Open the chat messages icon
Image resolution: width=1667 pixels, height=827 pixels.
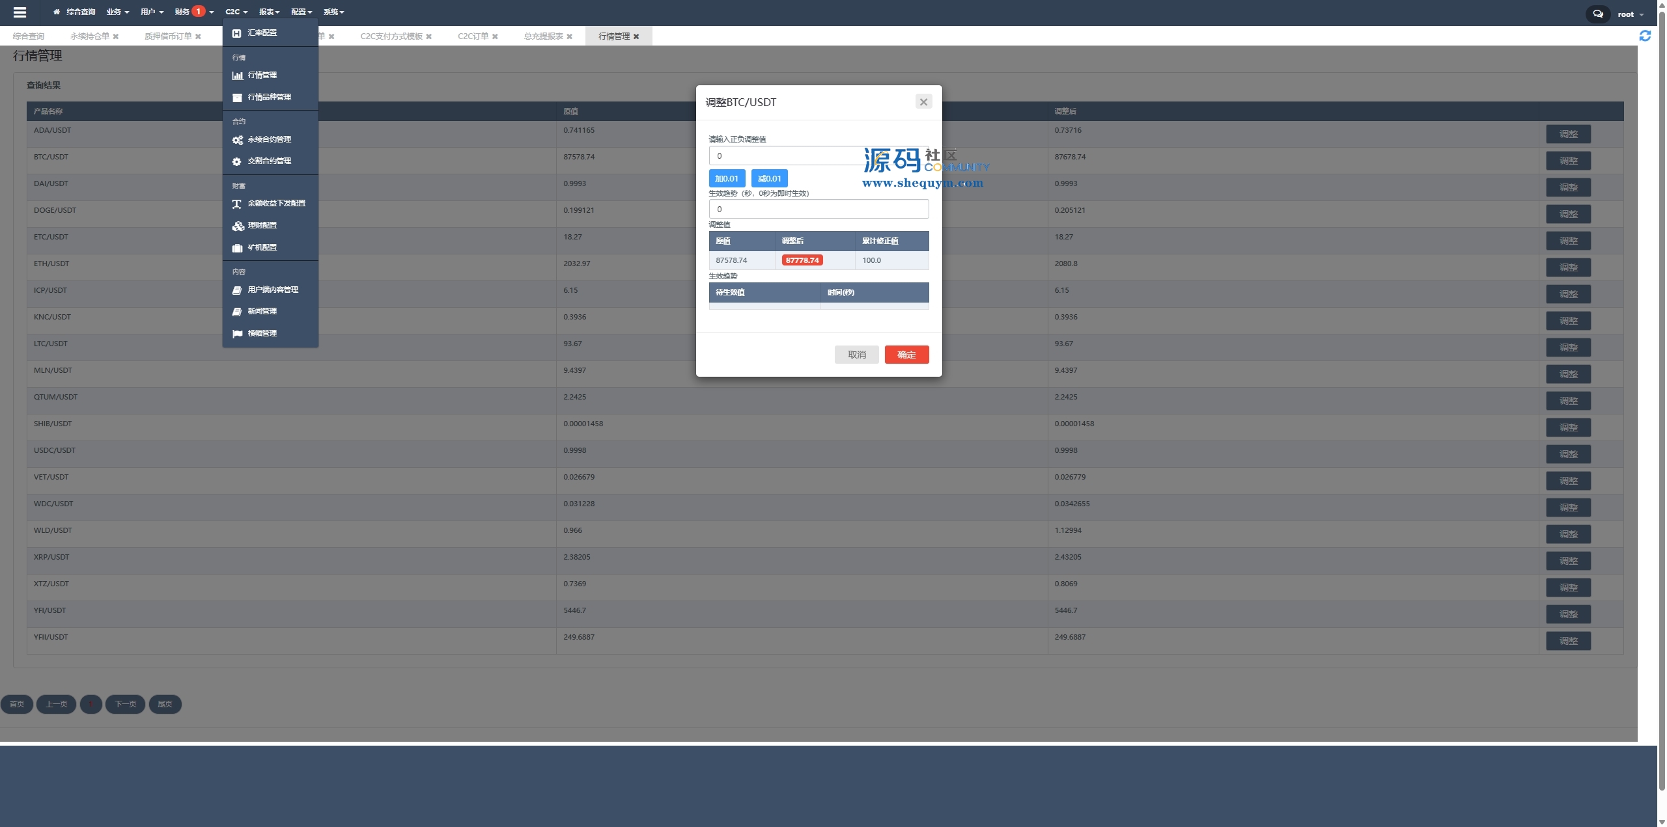pyautogui.click(x=1597, y=14)
